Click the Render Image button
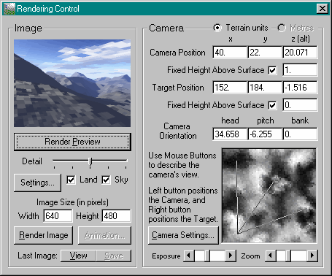The width and height of the screenshot is (332, 276). coord(44,235)
